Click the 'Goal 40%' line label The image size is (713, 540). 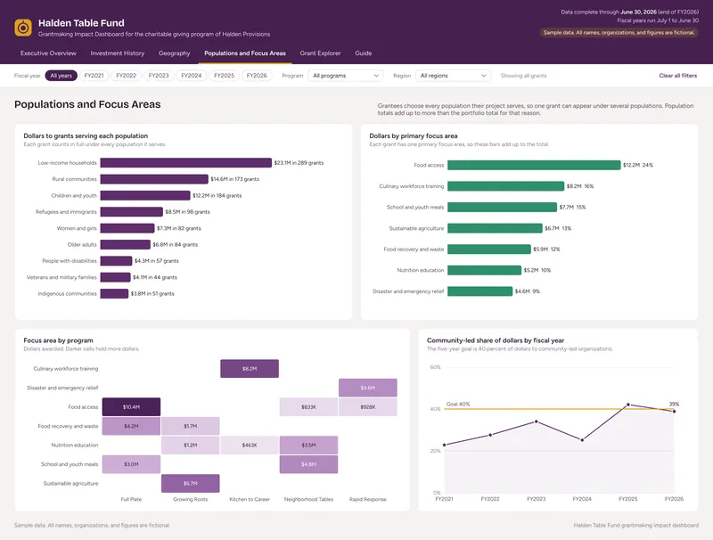pyautogui.click(x=458, y=404)
